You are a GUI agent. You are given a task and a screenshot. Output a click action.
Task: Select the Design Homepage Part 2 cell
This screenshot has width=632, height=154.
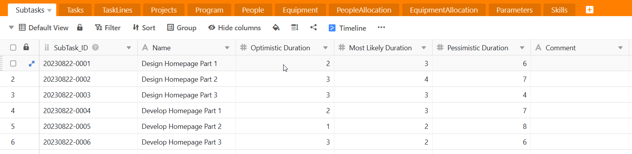point(186,79)
